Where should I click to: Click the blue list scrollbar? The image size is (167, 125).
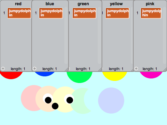(66, 35)
